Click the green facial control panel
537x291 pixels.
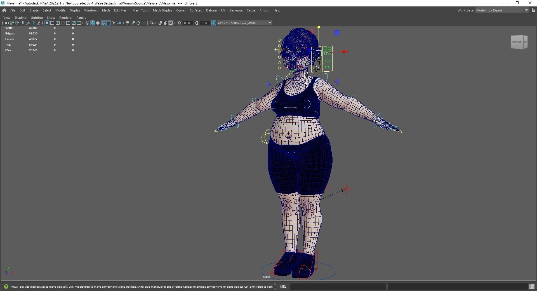click(327, 59)
